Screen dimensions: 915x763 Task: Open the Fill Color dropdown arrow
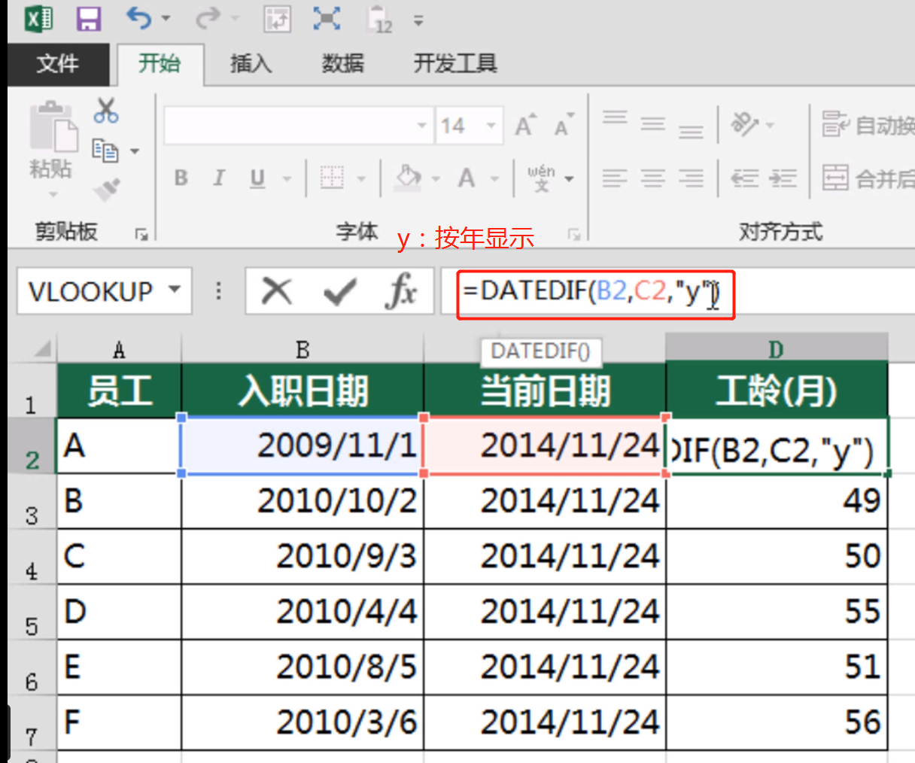click(x=436, y=179)
